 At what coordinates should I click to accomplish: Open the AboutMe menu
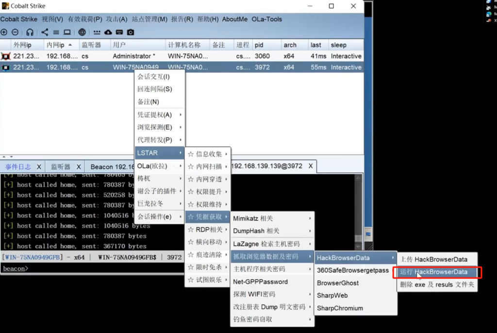(x=234, y=19)
